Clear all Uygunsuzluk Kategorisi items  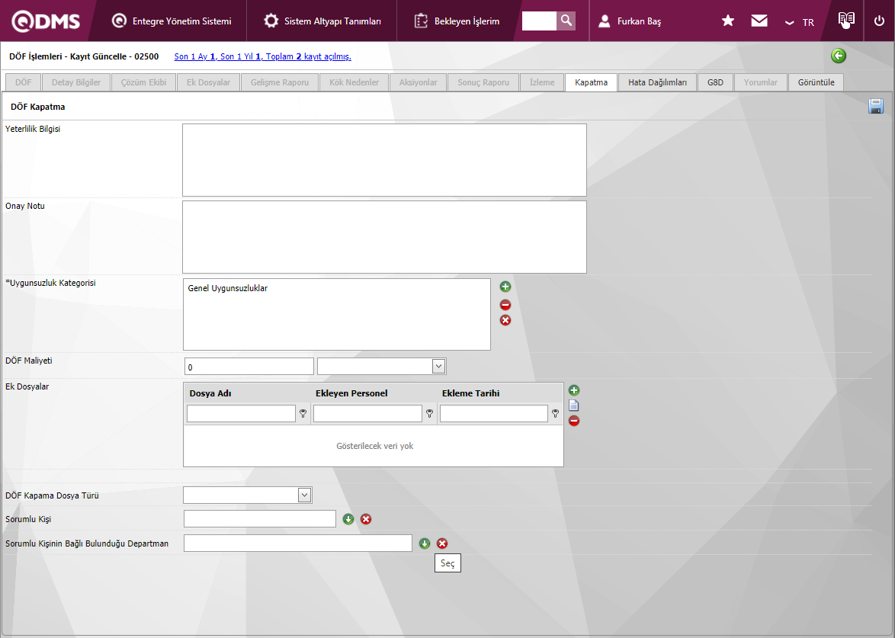[x=505, y=320]
